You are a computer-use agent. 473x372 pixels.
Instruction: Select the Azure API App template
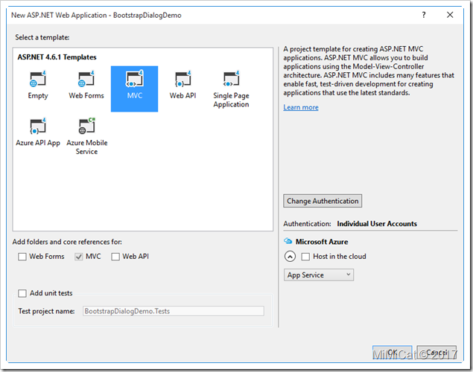[38, 132]
